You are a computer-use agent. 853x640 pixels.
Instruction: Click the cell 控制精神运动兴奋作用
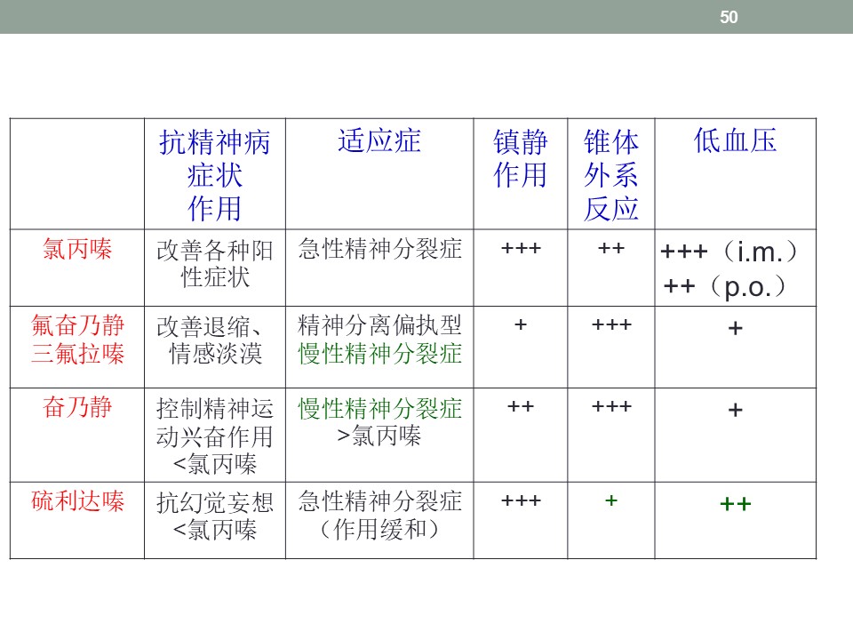[x=215, y=436]
